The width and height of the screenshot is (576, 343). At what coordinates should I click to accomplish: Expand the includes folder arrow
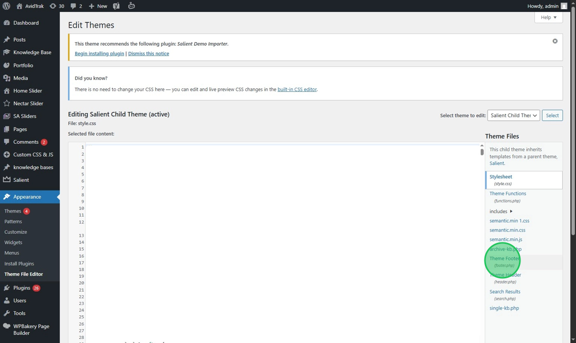tap(511, 212)
